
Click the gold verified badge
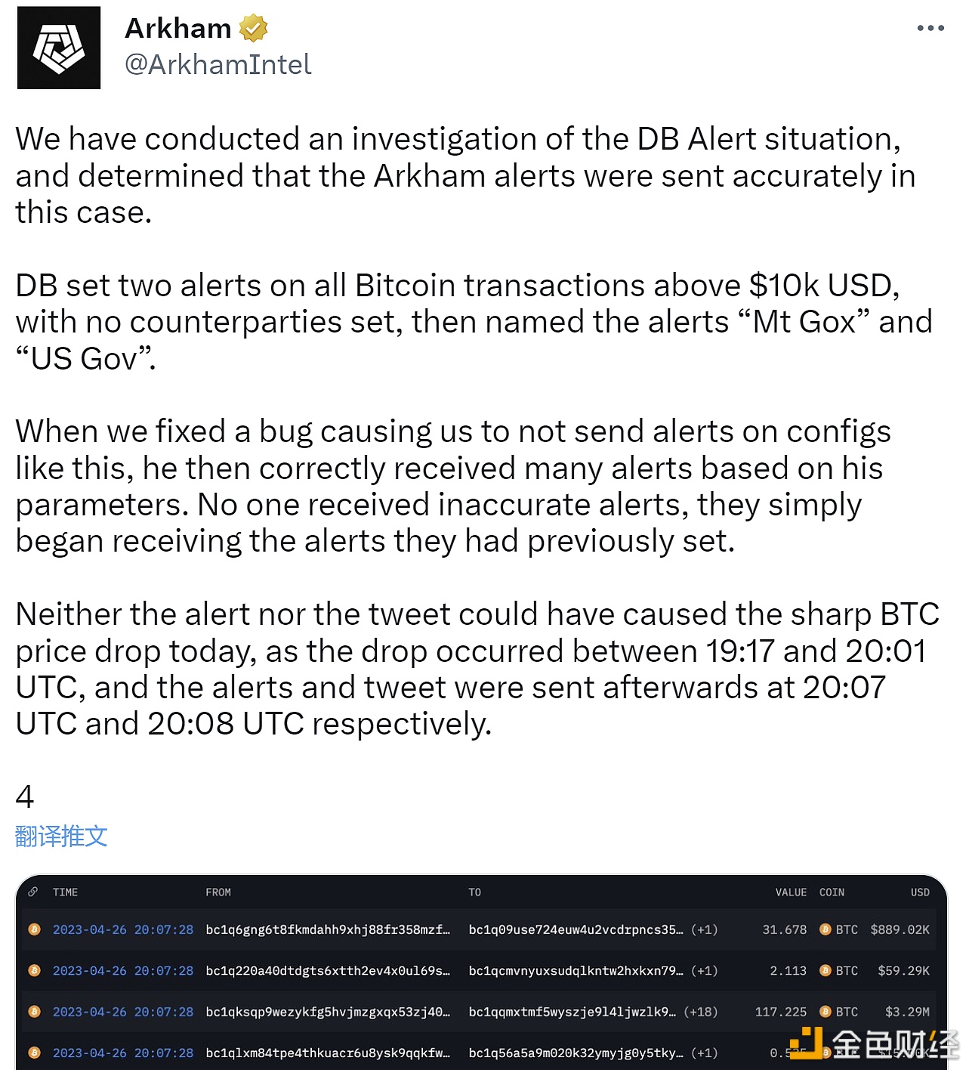[x=254, y=29]
